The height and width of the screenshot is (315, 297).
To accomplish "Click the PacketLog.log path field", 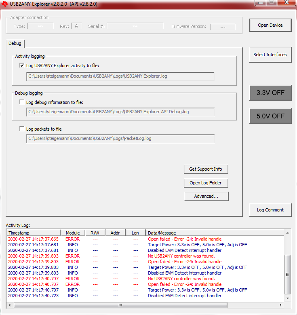I will pos(120,139).
